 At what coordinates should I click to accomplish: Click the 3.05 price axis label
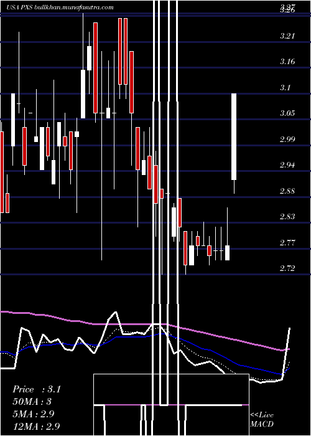(x=287, y=113)
